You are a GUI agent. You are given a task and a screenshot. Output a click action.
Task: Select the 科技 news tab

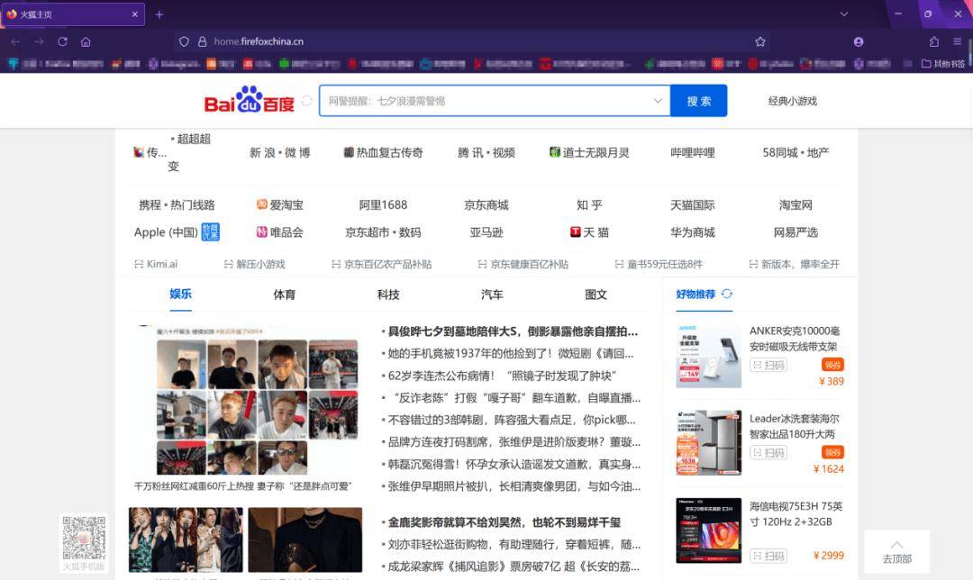pos(388,295)
